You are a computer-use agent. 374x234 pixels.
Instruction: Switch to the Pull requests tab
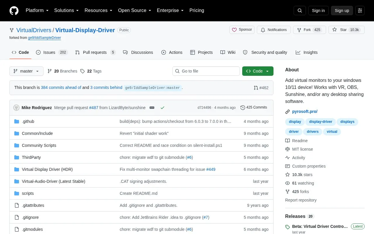tap(95, 52)
